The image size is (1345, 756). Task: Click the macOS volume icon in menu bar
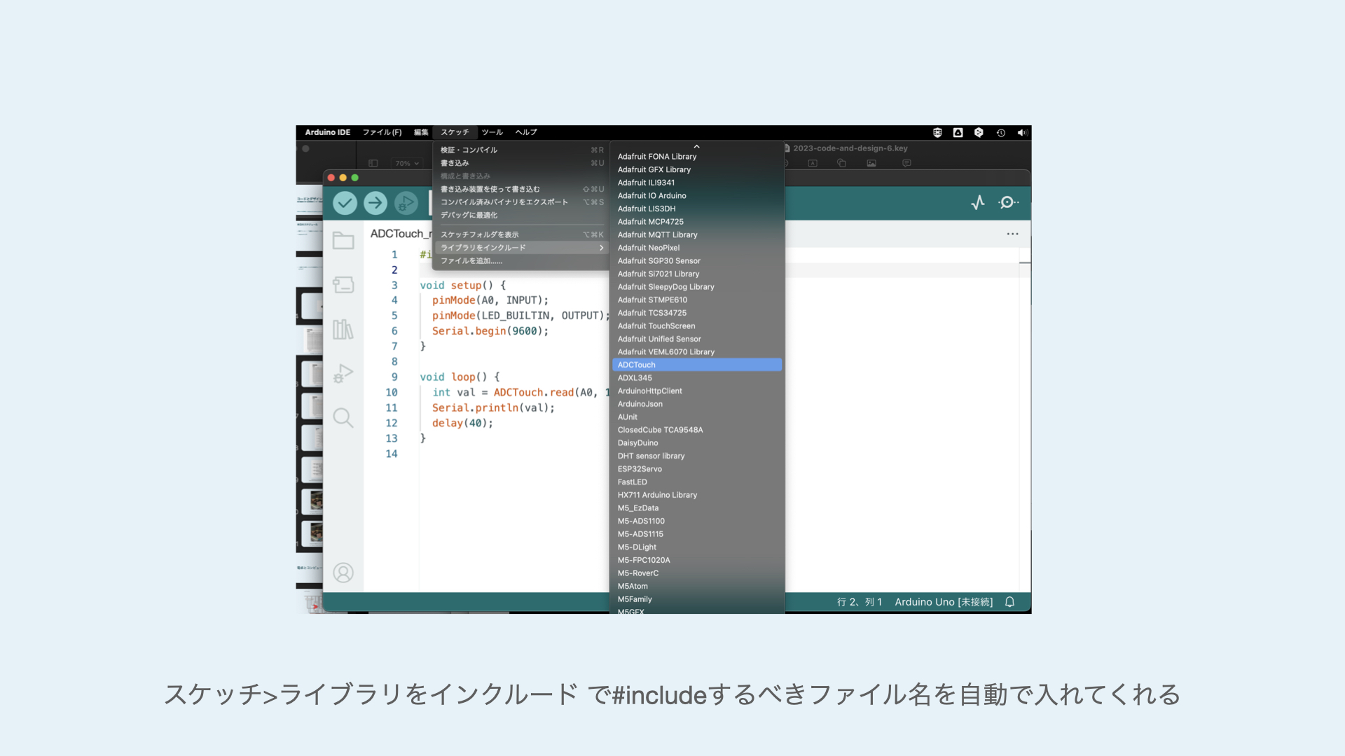pyautogui.click(x=1022, y=132)
